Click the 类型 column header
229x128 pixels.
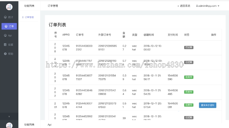pyautogui.click(x=134, y=35)
